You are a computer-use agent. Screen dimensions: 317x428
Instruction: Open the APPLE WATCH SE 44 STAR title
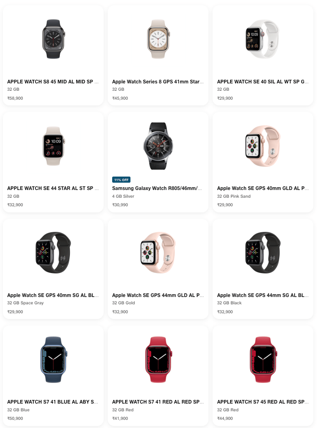(53, 188)
